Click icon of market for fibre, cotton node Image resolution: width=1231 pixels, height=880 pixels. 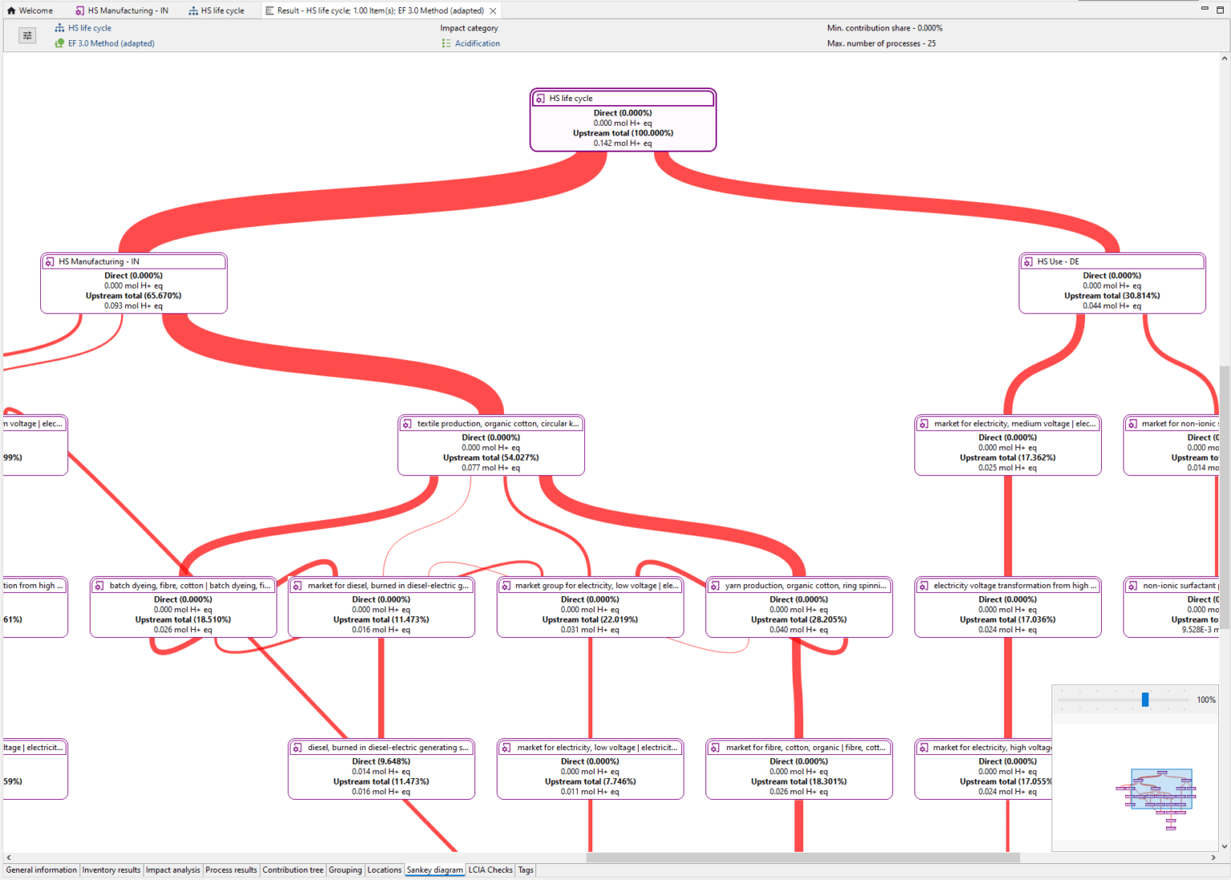pyautogui.click(x=716, y=748)
